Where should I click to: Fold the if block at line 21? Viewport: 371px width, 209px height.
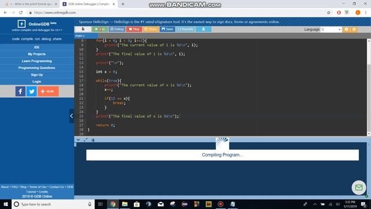(x=85, y=99)
